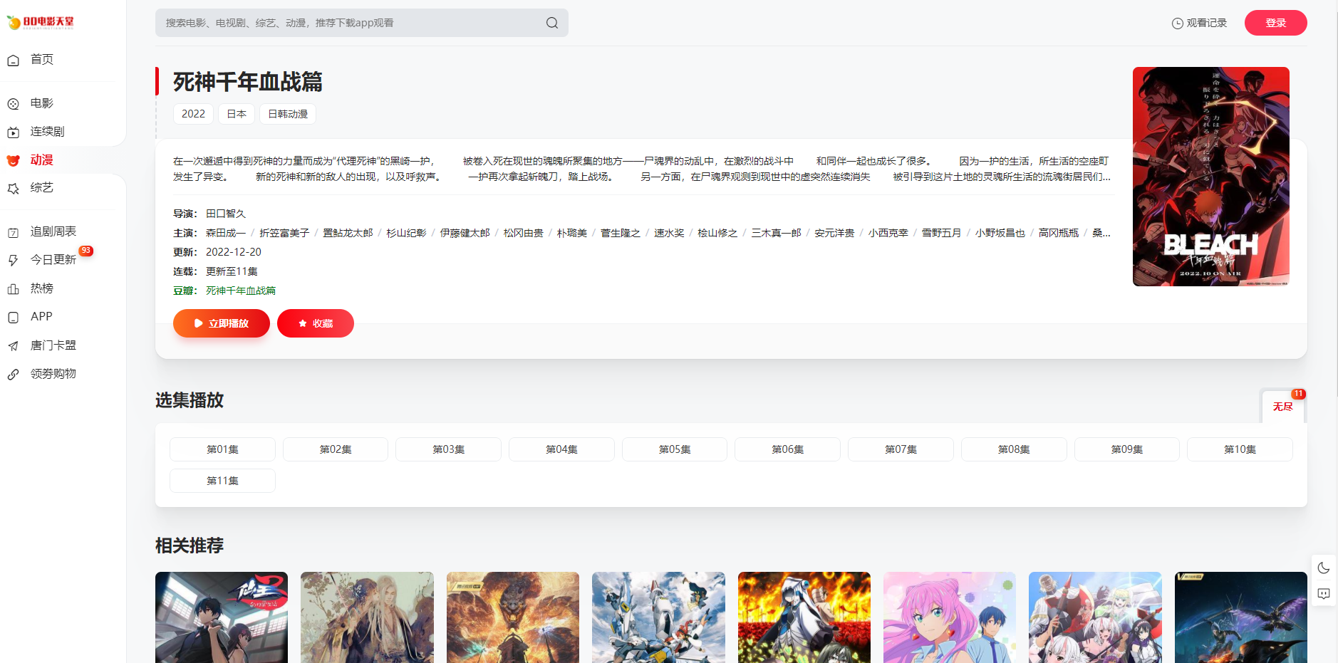
Task: Click the APP phone icon
Action: 13,318
